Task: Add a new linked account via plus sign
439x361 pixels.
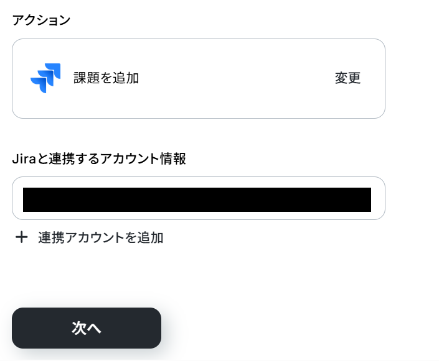Action: 22,237
